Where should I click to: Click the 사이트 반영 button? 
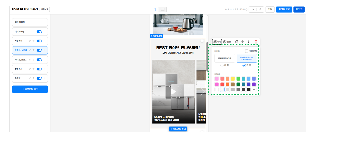coord(284,9)
